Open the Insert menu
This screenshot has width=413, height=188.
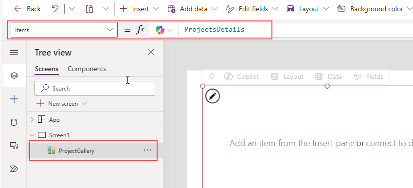coord(139,9)
